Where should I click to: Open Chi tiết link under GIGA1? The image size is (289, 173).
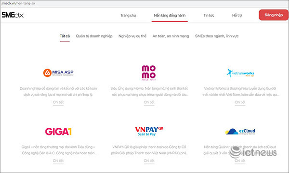tap(58, 161)
